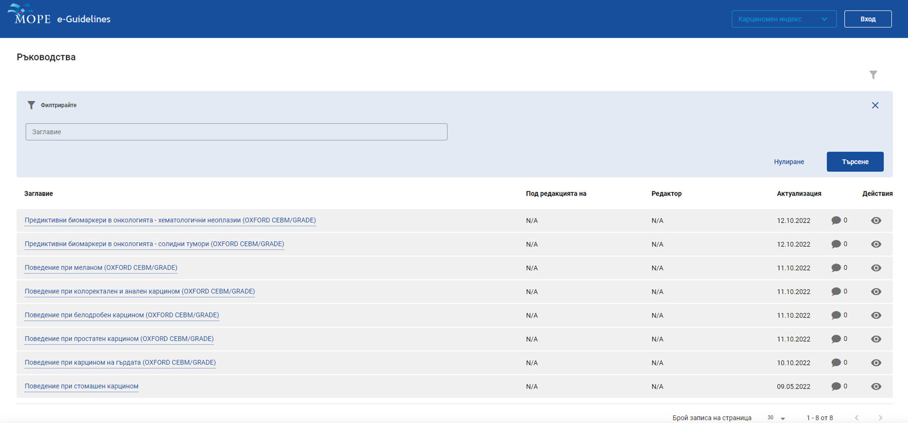Screen dimensions: 908x423
Task: Open Поведение при стомашен карцином link
Action: tap(81, 386)
